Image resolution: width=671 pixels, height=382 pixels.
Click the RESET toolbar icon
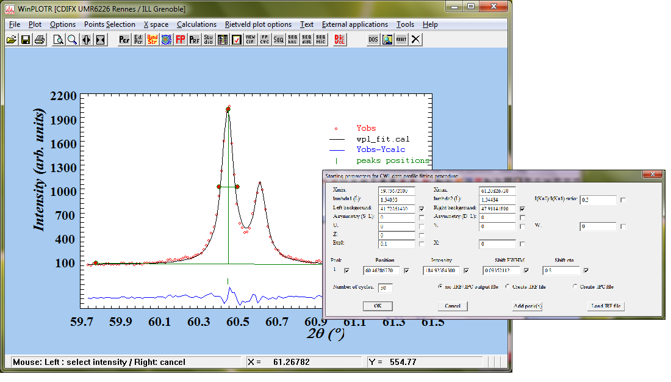coord(401,40)
